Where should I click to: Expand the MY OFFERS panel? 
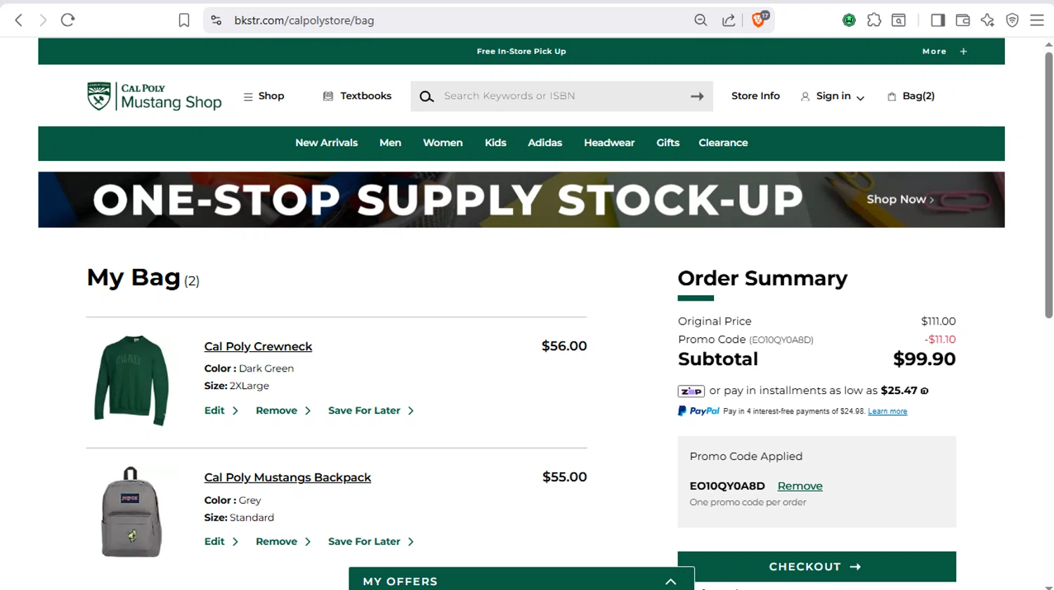tap(521, 581)
